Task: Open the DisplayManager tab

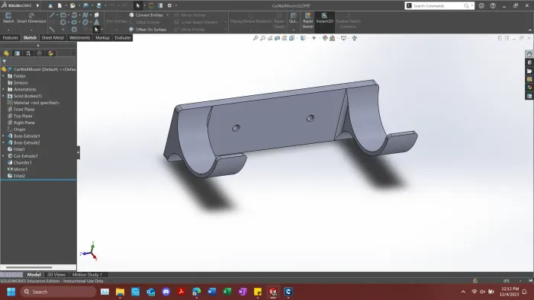Action: [51, 53]
